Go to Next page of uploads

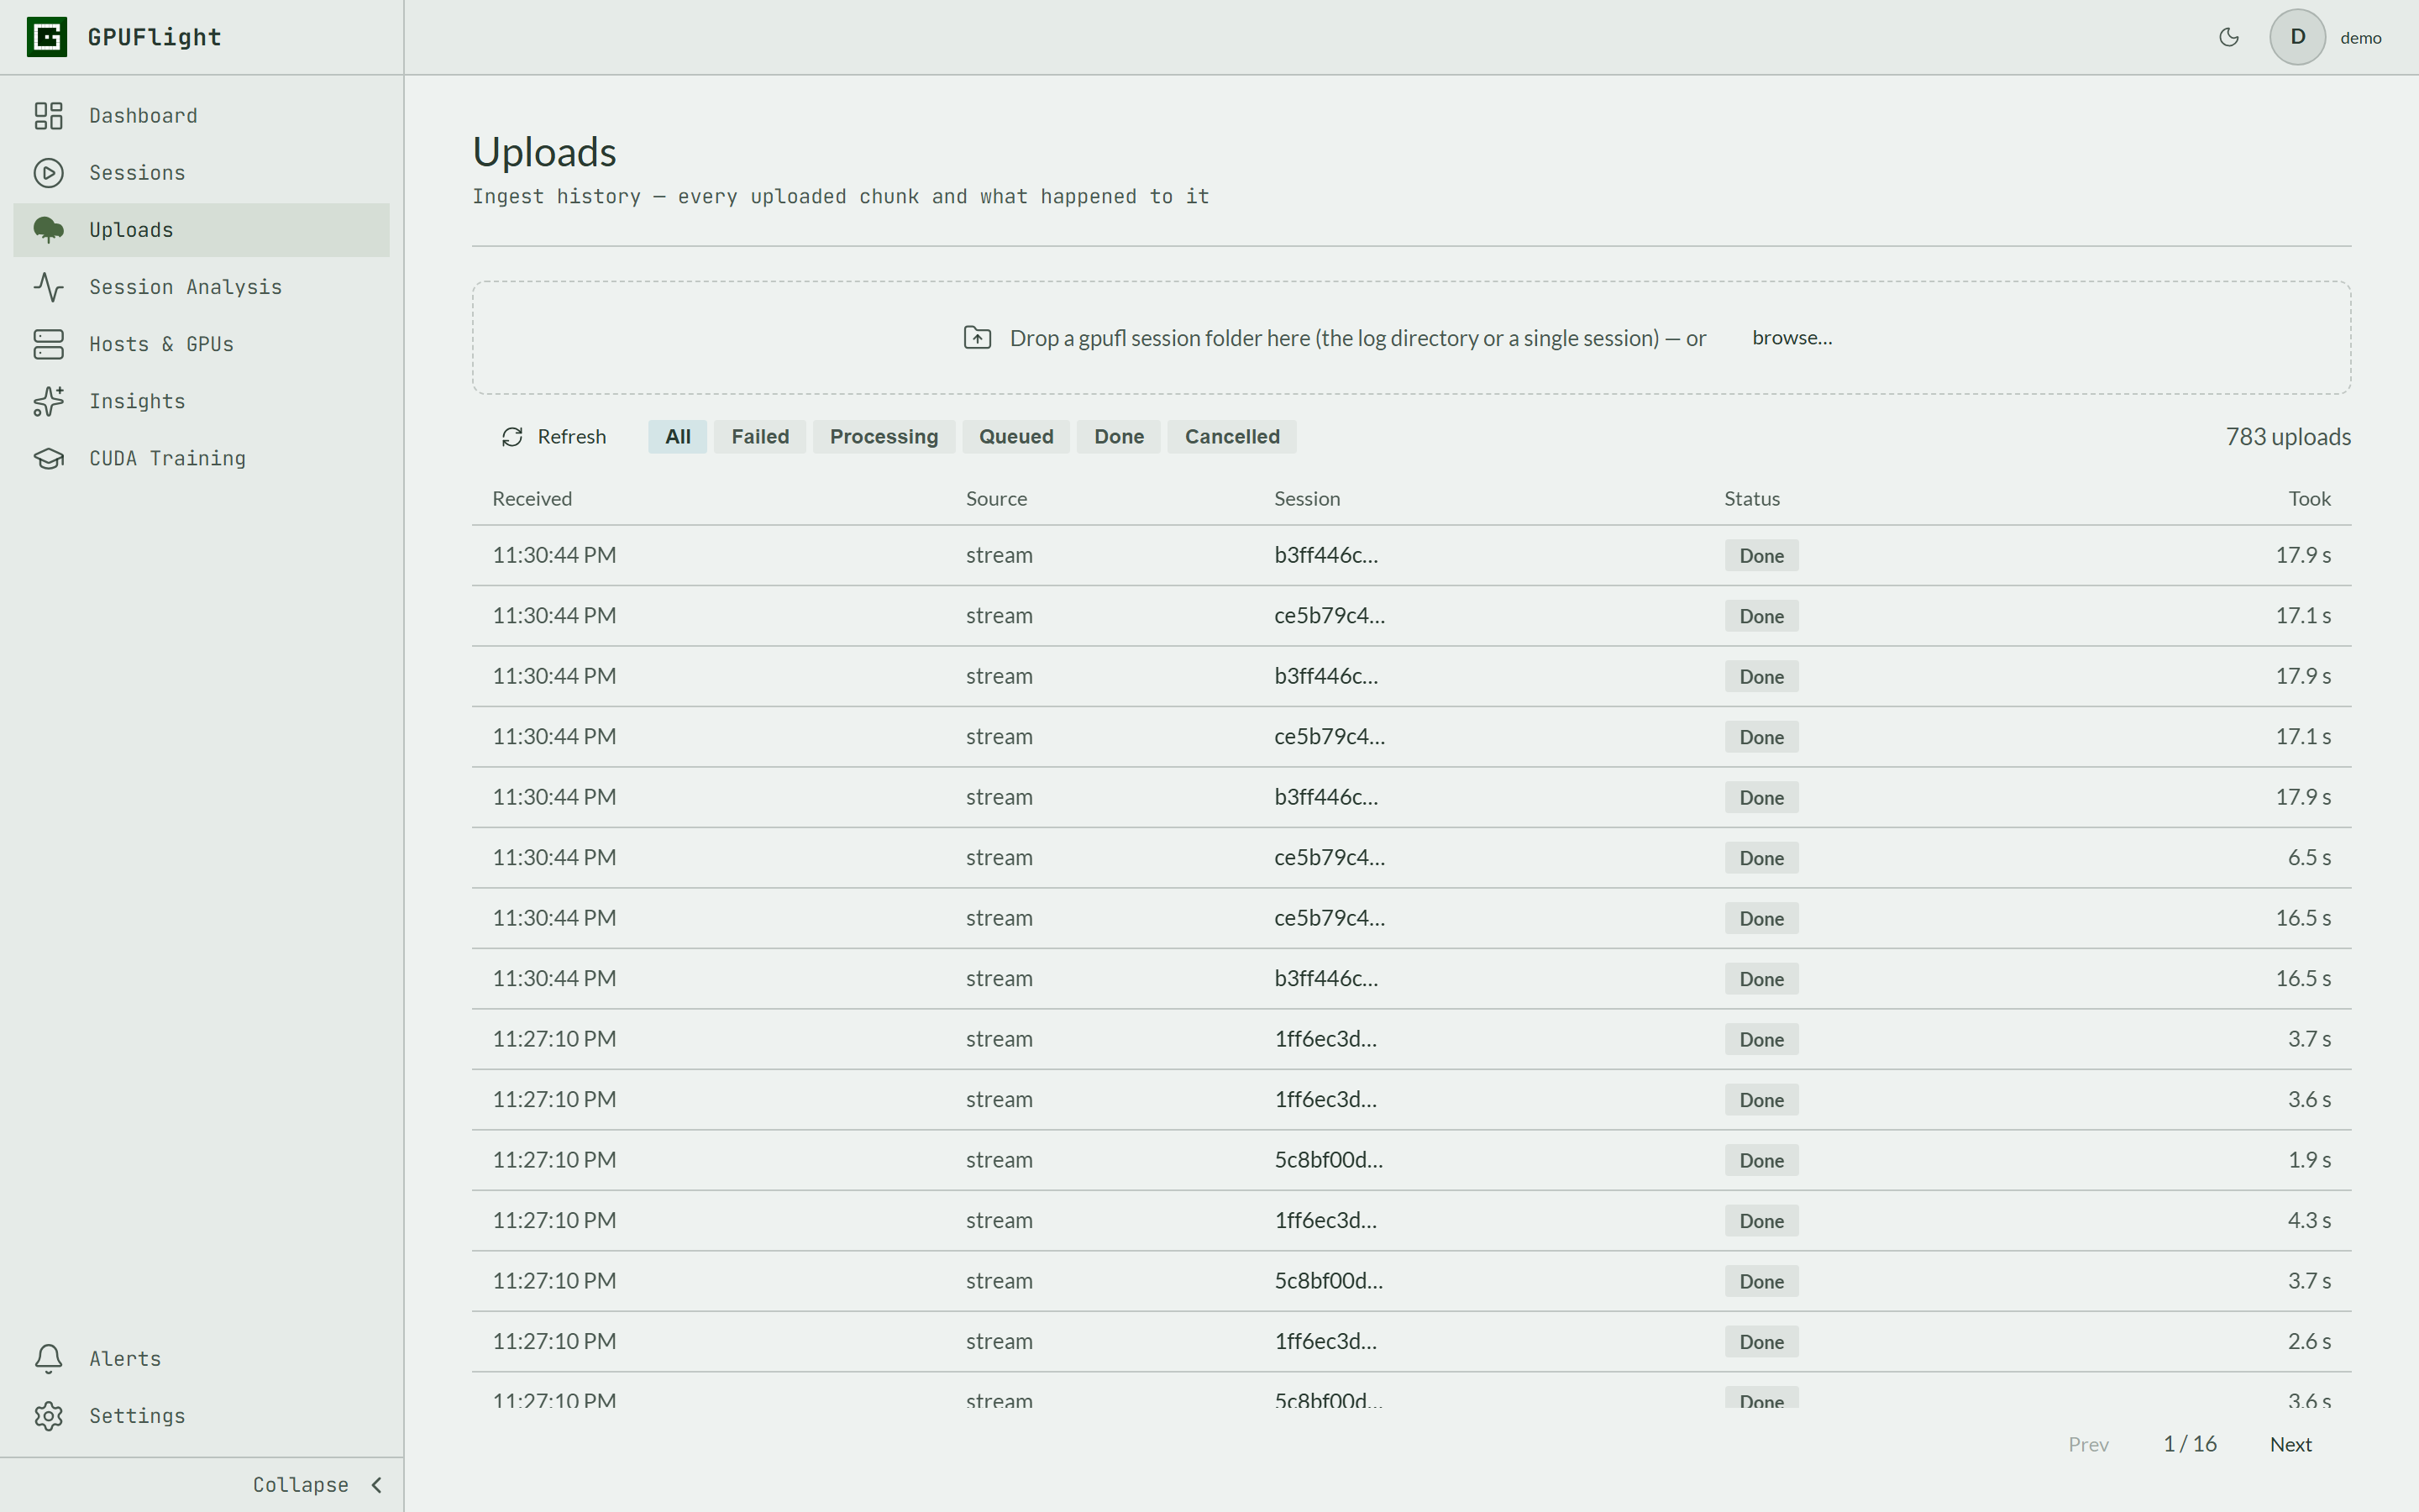coord(2290,1444)
